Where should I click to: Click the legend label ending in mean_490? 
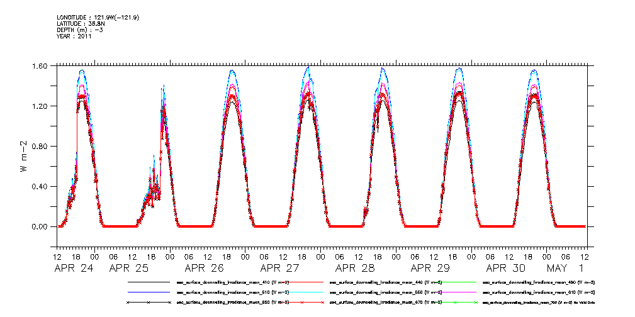coord(539,282)
